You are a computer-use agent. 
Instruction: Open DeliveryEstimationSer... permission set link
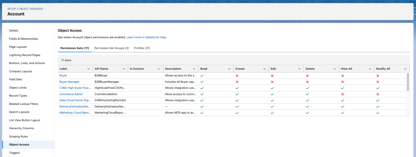pyautogui.click(x=75, y=107)
